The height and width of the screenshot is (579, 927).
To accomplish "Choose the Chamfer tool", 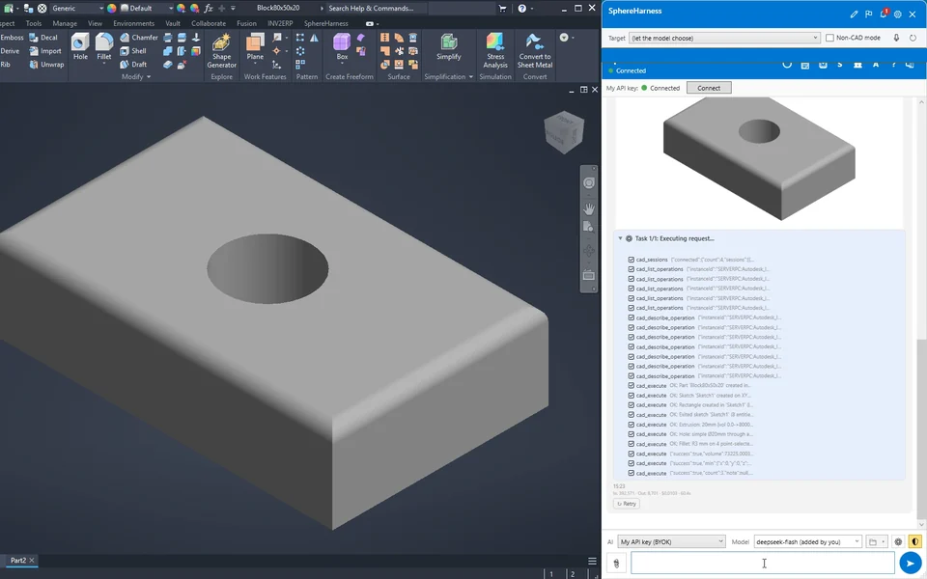I will coord(139,38).
